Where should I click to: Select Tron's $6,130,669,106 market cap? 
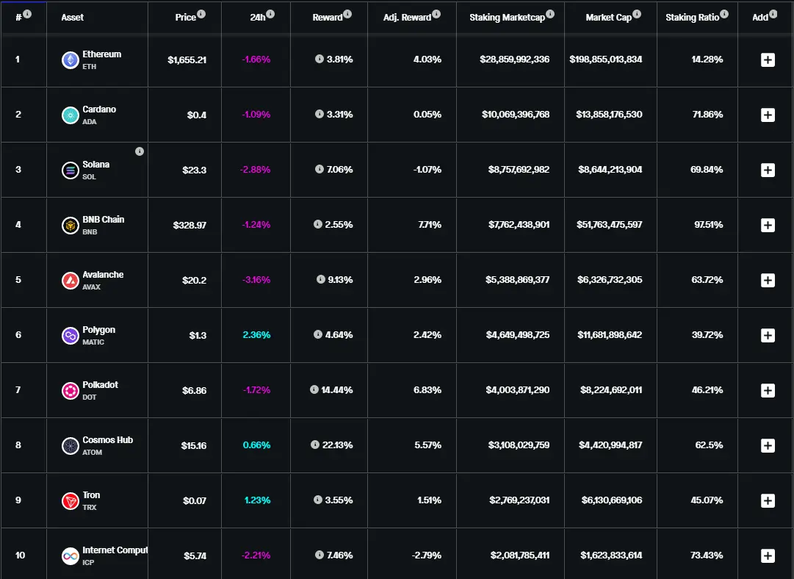[612, 500]
